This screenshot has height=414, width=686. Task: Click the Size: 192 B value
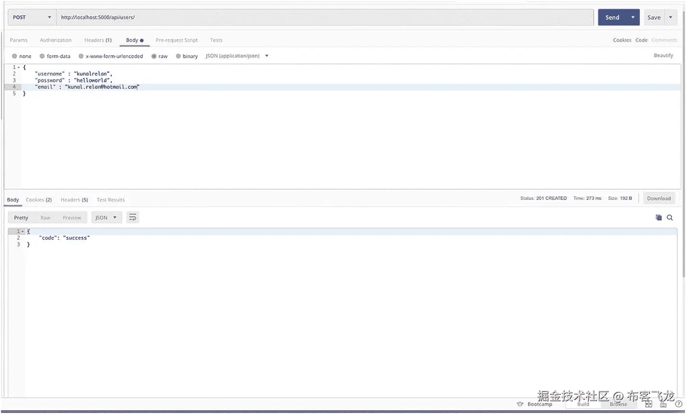tap(620, 199)
